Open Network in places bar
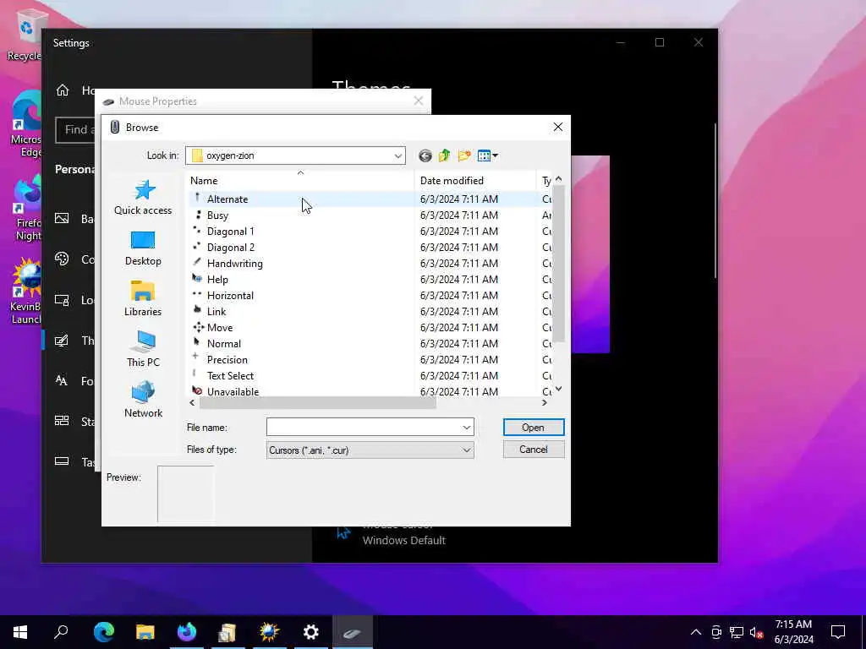 coord(143,400)
